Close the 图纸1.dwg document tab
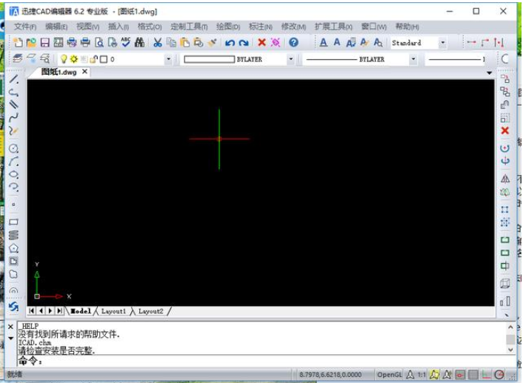 [x=84, y=71]
